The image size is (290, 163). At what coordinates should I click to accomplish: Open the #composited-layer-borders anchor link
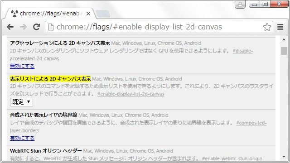click(x=251, y=123)
